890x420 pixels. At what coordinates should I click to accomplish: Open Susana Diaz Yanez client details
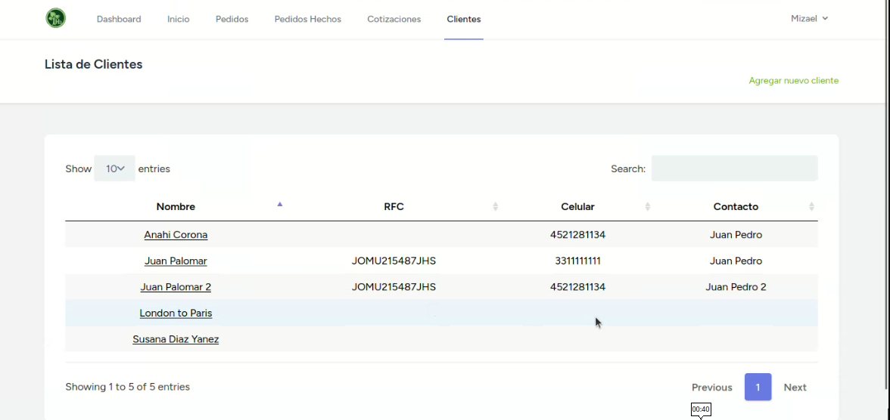click(x=176, y=340)
